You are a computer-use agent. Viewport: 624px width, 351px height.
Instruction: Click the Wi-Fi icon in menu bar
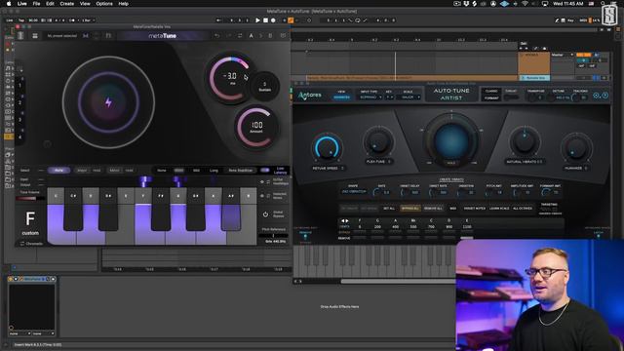click(x=525, y=4)
